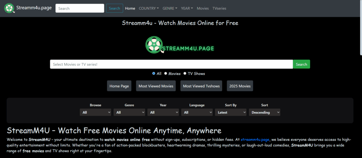Open the 2025 Movies button
This screenshot has width=362, height=158.
tap(240, 86)
